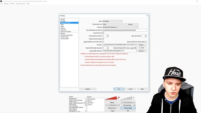The width and height of the screenshot is (201, 113).
Task: Uncheck the Muziek source checkbox
Action: [x=88, y=103]
